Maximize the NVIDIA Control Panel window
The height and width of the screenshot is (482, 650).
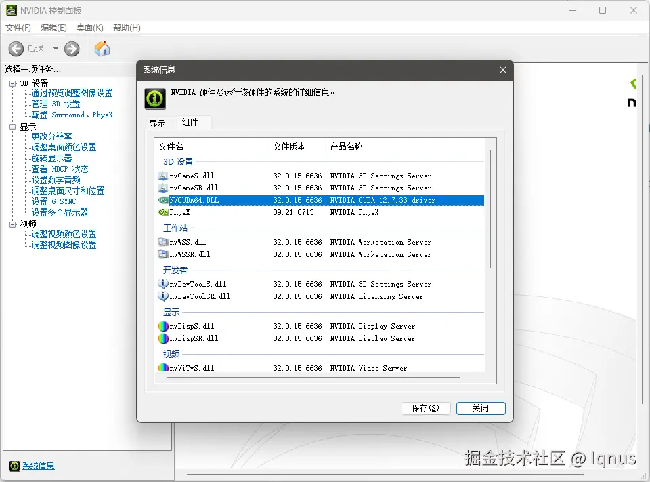click(603, 10)
